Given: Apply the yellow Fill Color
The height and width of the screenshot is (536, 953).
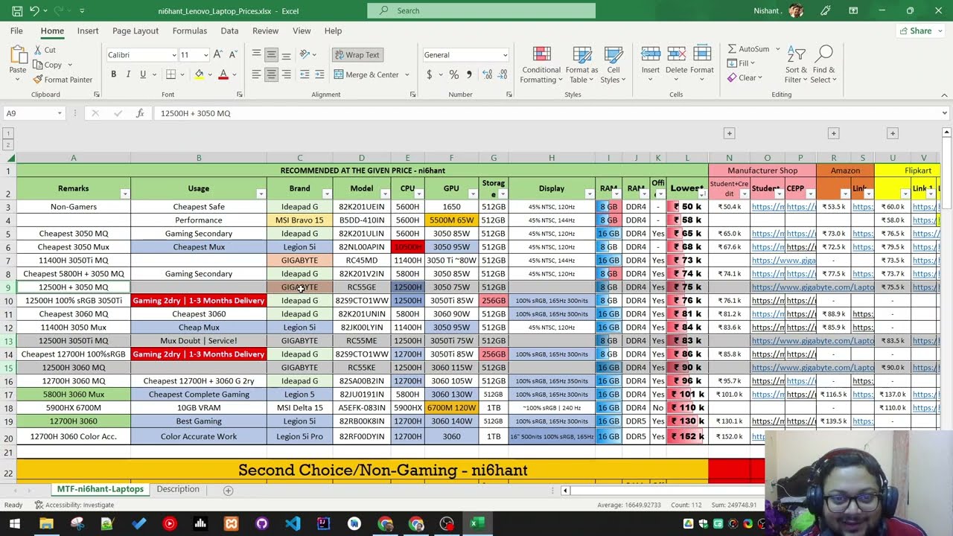Looking at the screenshot, I should pos(198,74).
